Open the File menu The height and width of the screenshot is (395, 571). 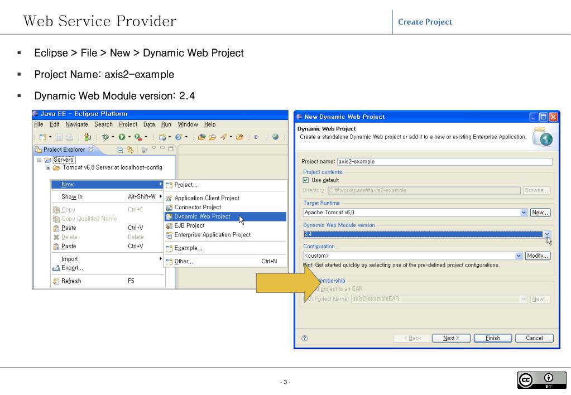(x=39, y=124)
